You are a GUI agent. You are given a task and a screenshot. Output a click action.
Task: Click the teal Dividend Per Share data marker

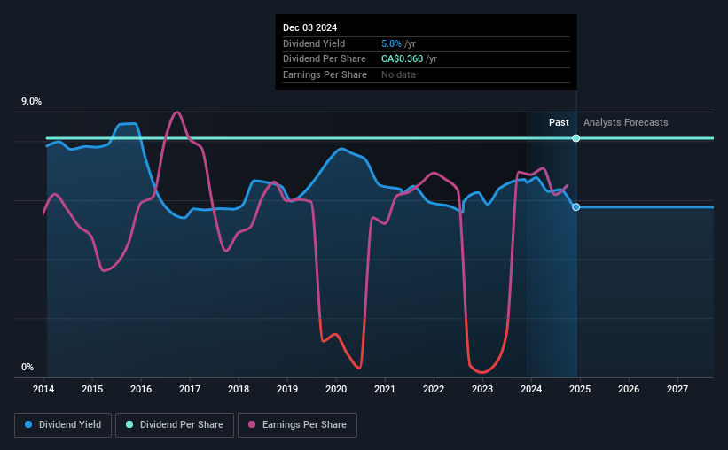coord(575,138)
